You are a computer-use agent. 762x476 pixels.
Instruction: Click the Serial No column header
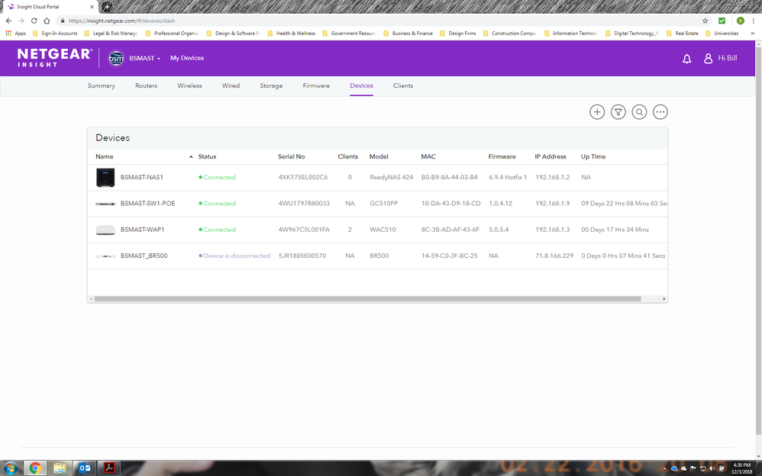[292, 157]
